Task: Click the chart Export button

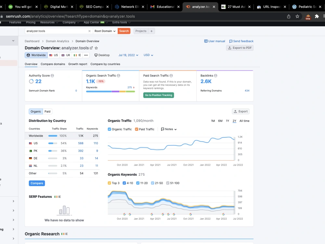Action: coord(240,111)
